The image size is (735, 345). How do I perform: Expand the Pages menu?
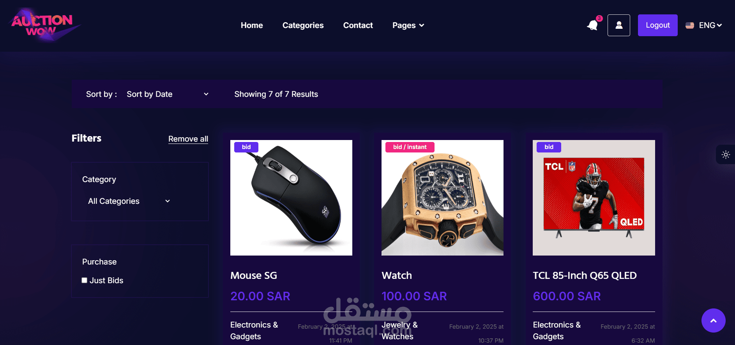click(x=408, y=25)
